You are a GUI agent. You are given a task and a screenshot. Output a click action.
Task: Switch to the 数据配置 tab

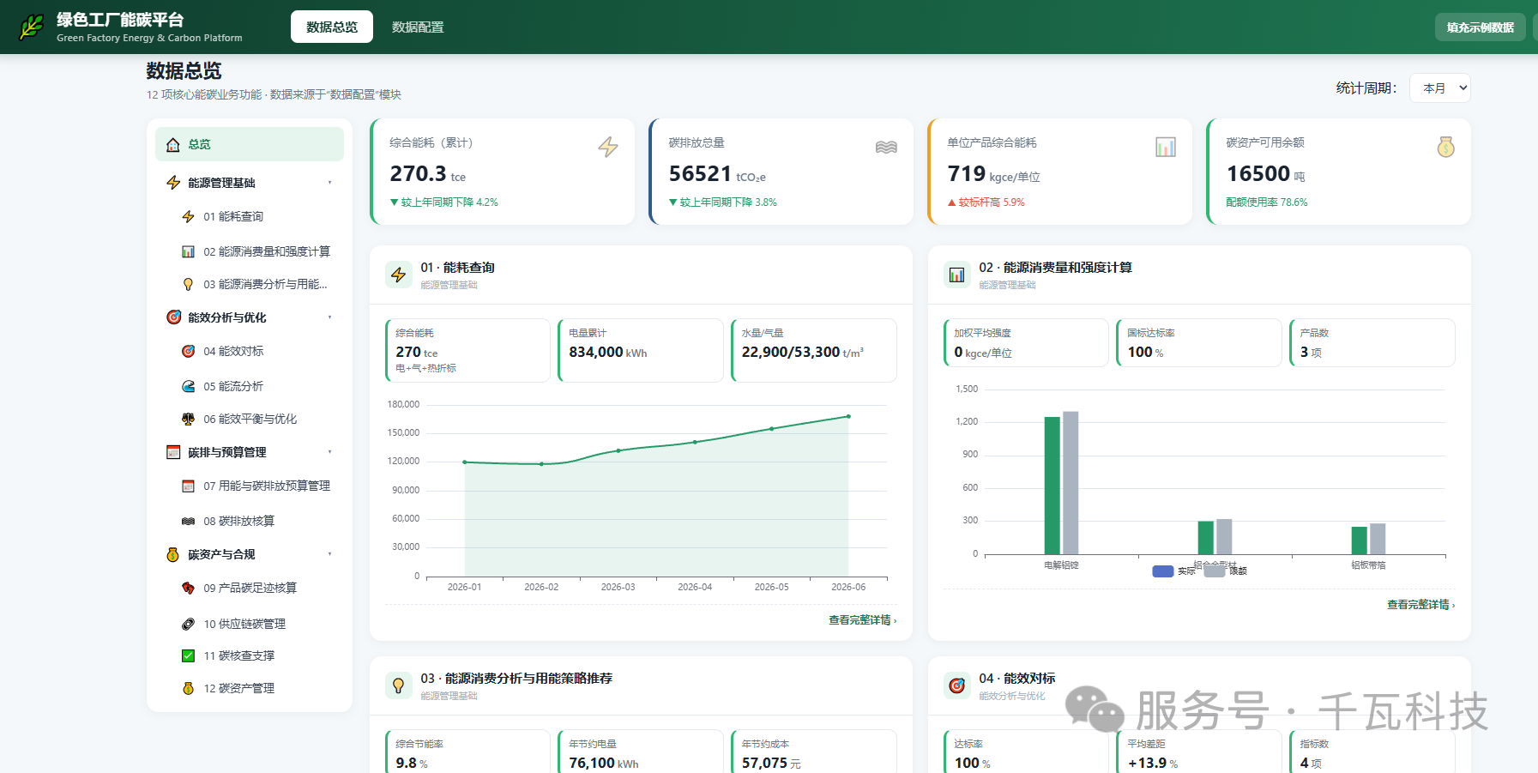coord(418,27)
